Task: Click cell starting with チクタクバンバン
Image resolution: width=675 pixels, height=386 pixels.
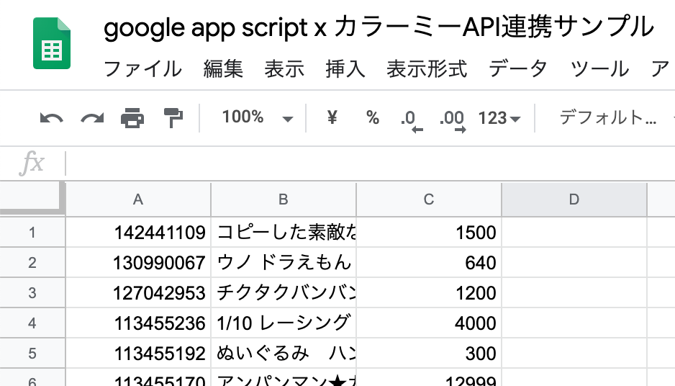Action: click(284, 293)
